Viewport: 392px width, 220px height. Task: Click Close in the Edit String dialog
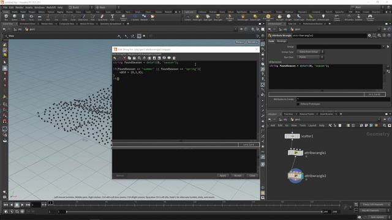(x=252, y=175)
